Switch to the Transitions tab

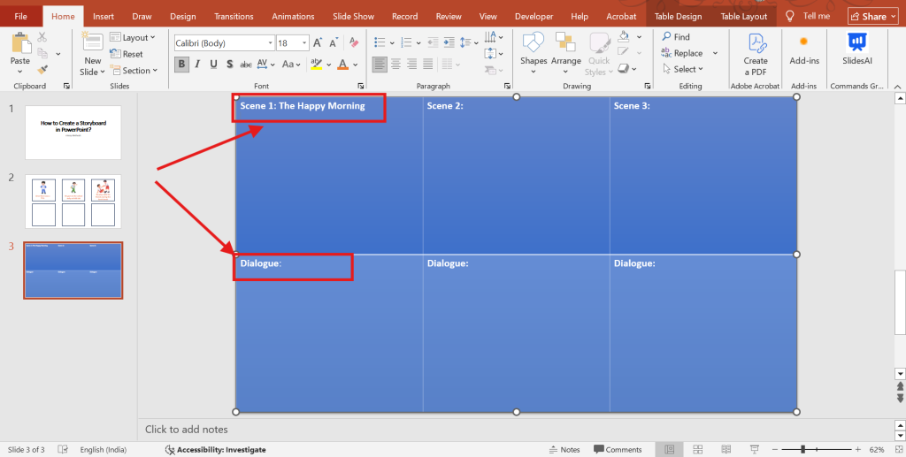click(234, 16)
